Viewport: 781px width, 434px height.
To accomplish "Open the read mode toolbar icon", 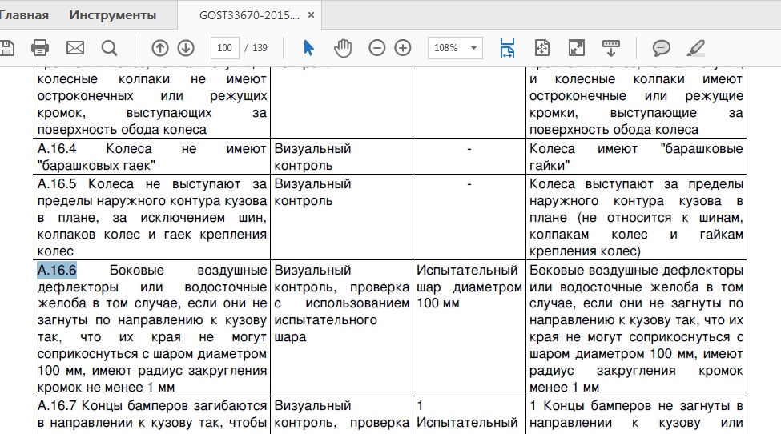I will pyautogui.click(x=612, y=48).
